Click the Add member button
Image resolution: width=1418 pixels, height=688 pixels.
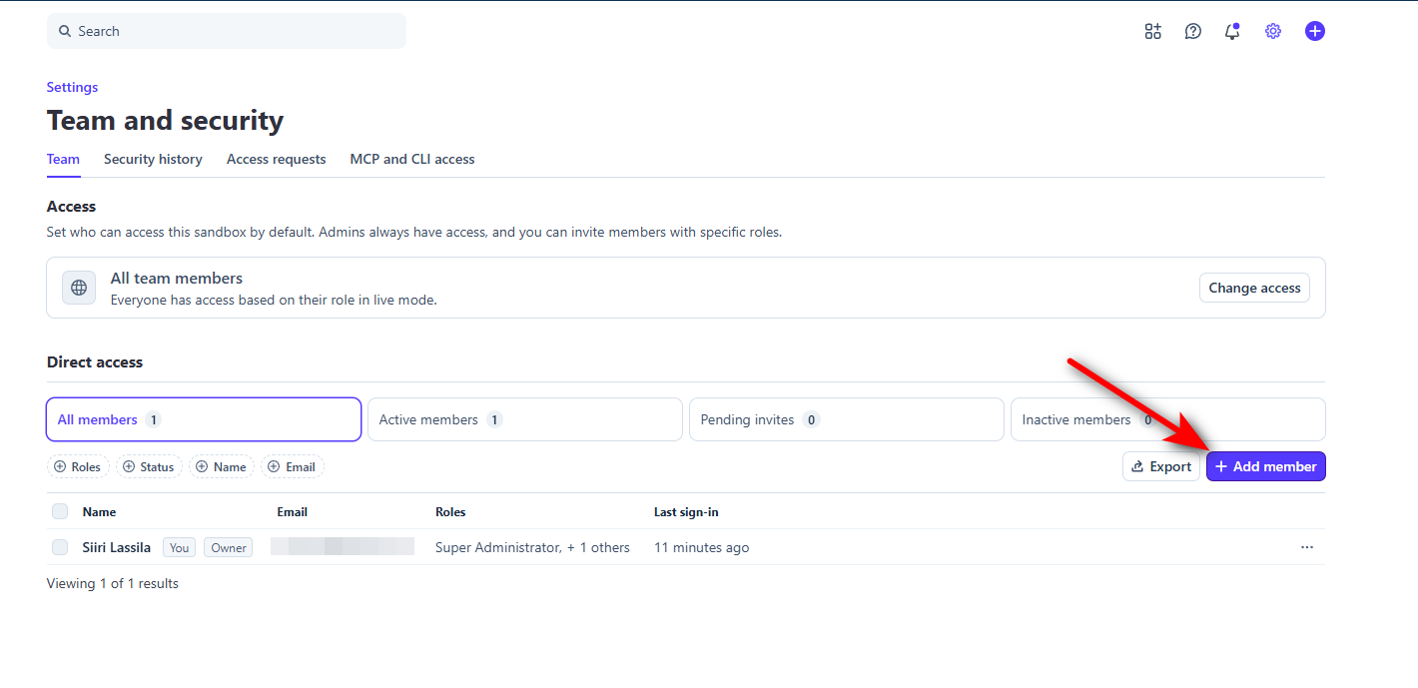[x=1266, y=466]
